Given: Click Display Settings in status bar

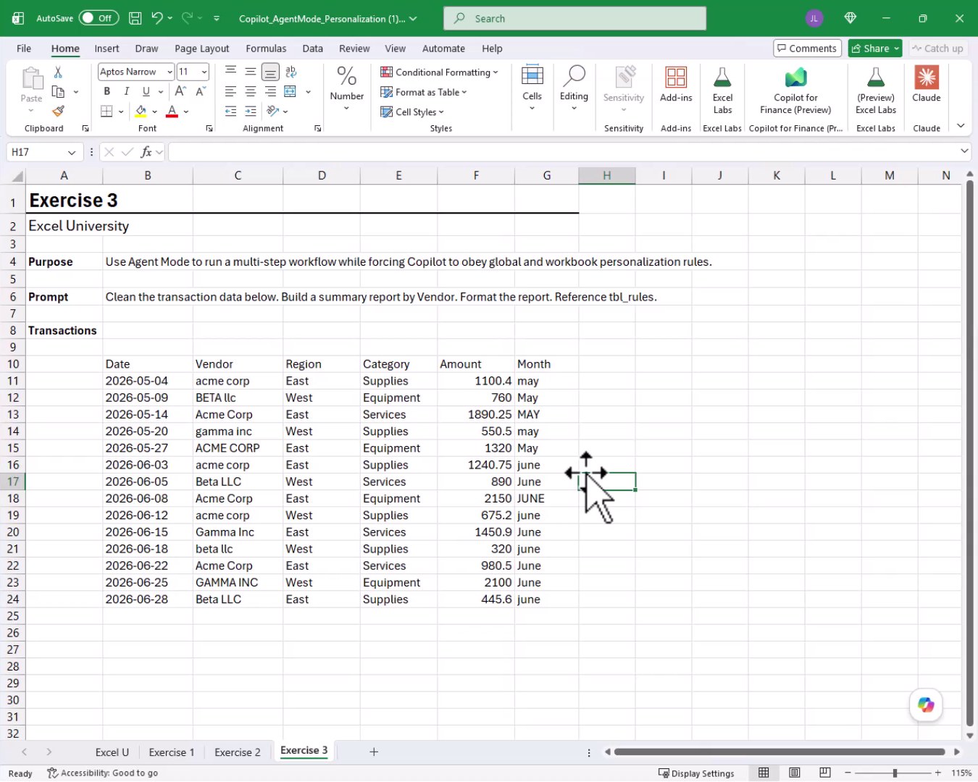Looking at the screenshot, I should point(696,773).
